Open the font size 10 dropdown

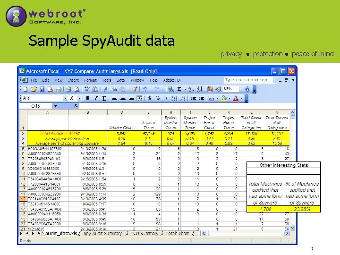[x=79, y=98]
